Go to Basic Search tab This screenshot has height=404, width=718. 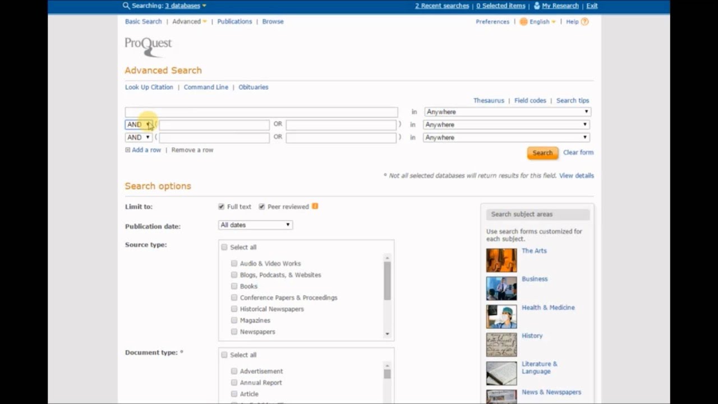(143, 21)
